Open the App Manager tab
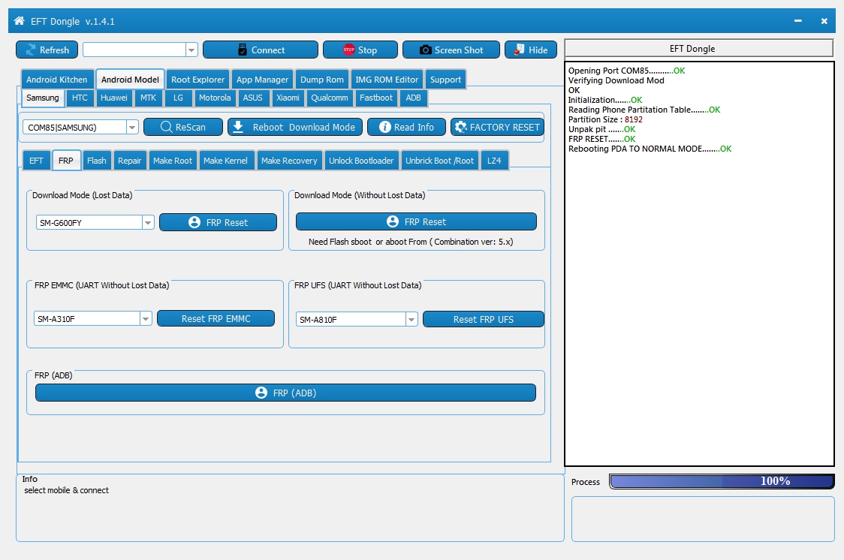This screenshot has height=560, width=844. (x=263, y=79)
